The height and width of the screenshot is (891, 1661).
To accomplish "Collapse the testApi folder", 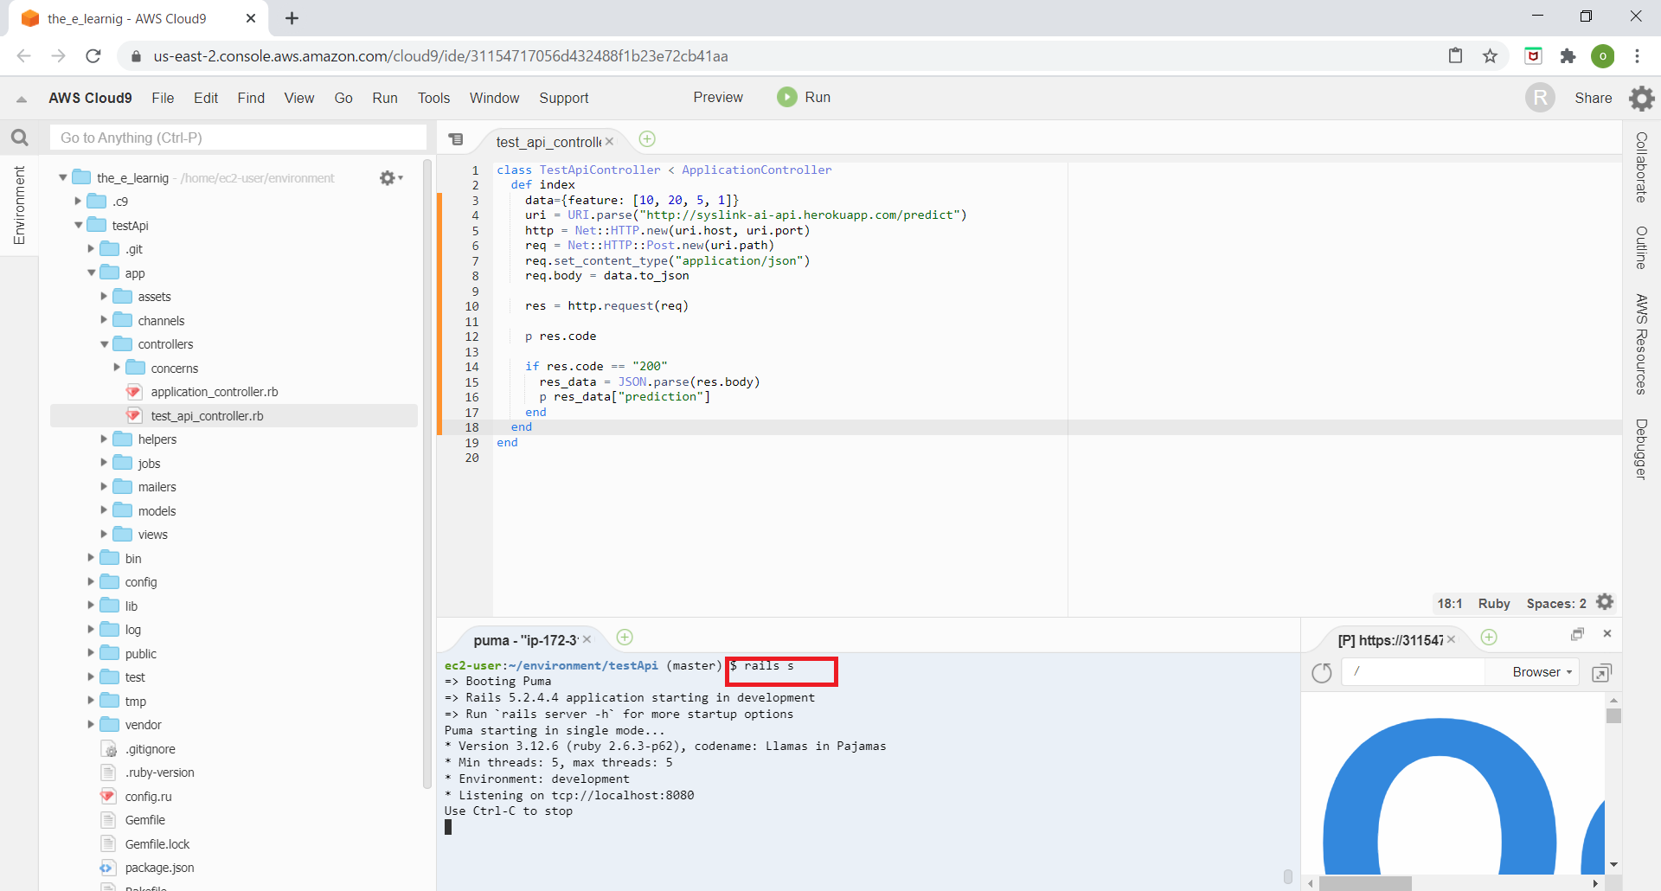I will (78, 225).
